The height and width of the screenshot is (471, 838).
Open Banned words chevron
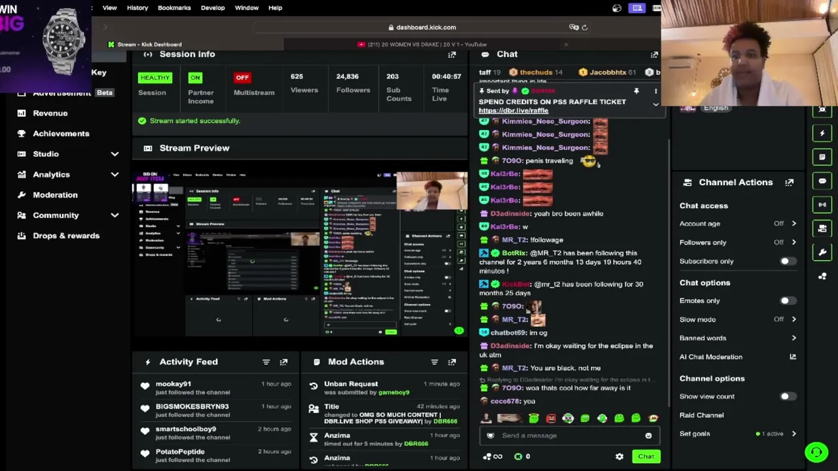[x=793, y=338]
